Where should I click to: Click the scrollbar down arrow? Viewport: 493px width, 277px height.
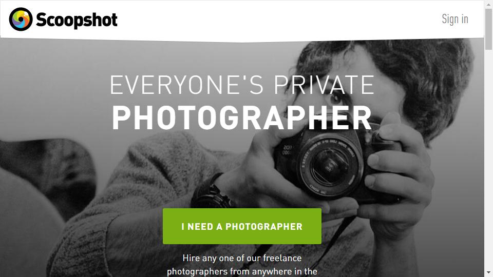click(488, 272)
